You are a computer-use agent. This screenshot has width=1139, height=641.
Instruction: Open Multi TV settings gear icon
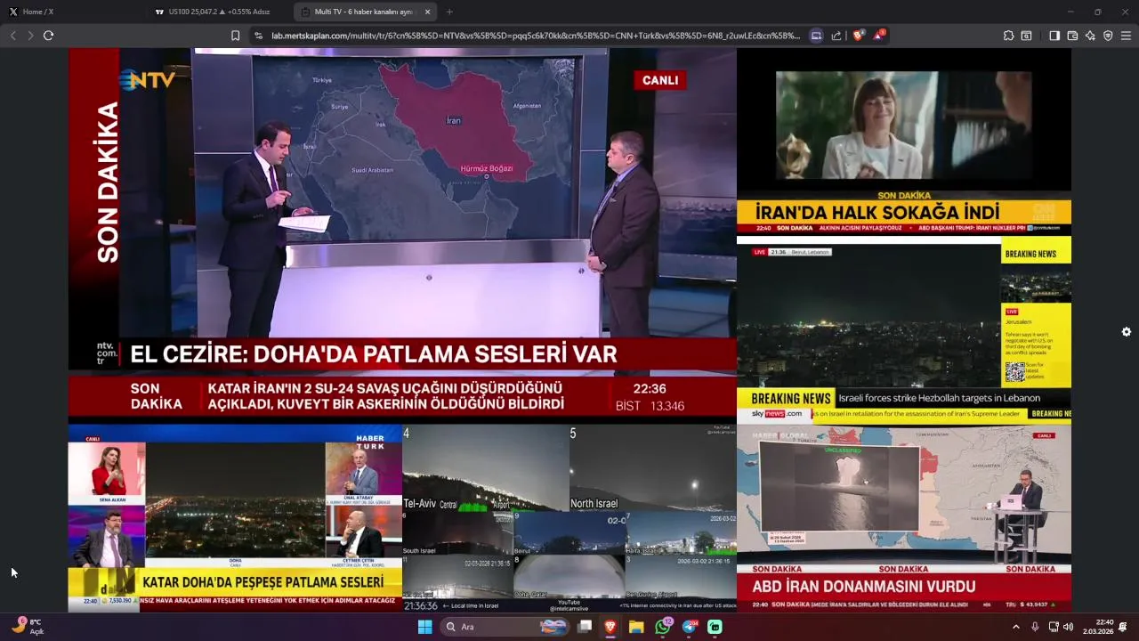click(1127, 331)
